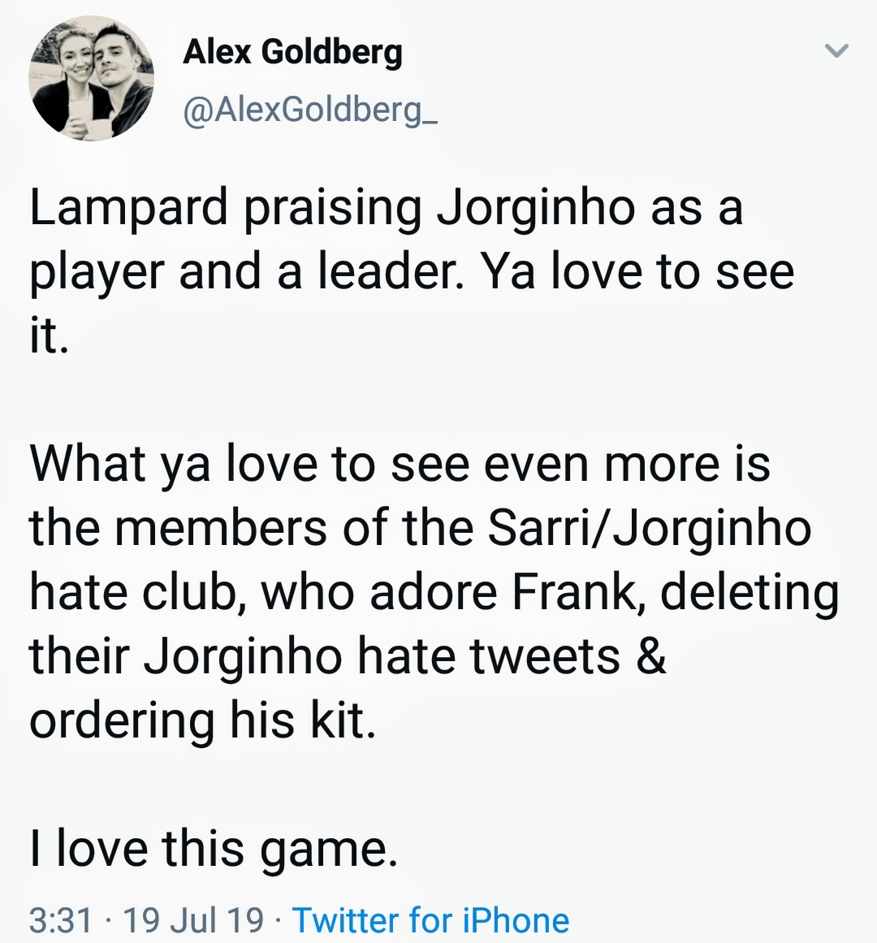Image resolution: width=877 pixels, height=943 pixels.
Task: Click the ampersand after "hate tweets"
Action: pyautogui.click(x=651, y=655)
